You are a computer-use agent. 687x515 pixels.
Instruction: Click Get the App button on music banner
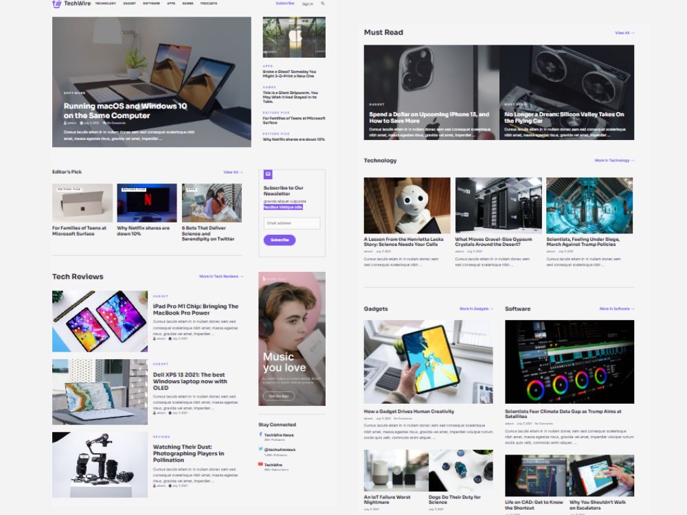click(279, 396)
